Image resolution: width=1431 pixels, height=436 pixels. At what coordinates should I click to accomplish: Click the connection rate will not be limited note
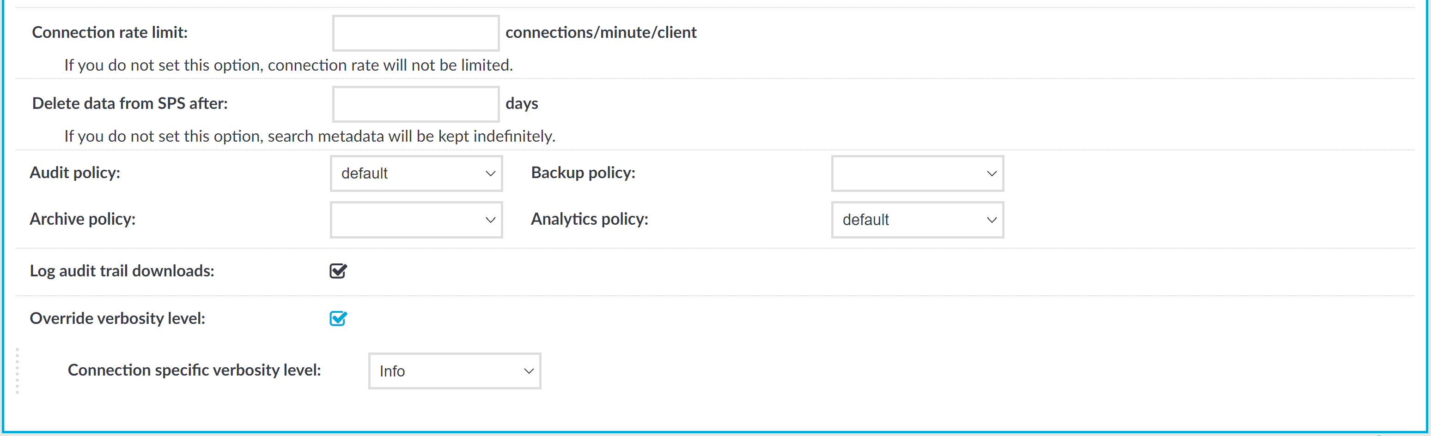tap(288, 66)
